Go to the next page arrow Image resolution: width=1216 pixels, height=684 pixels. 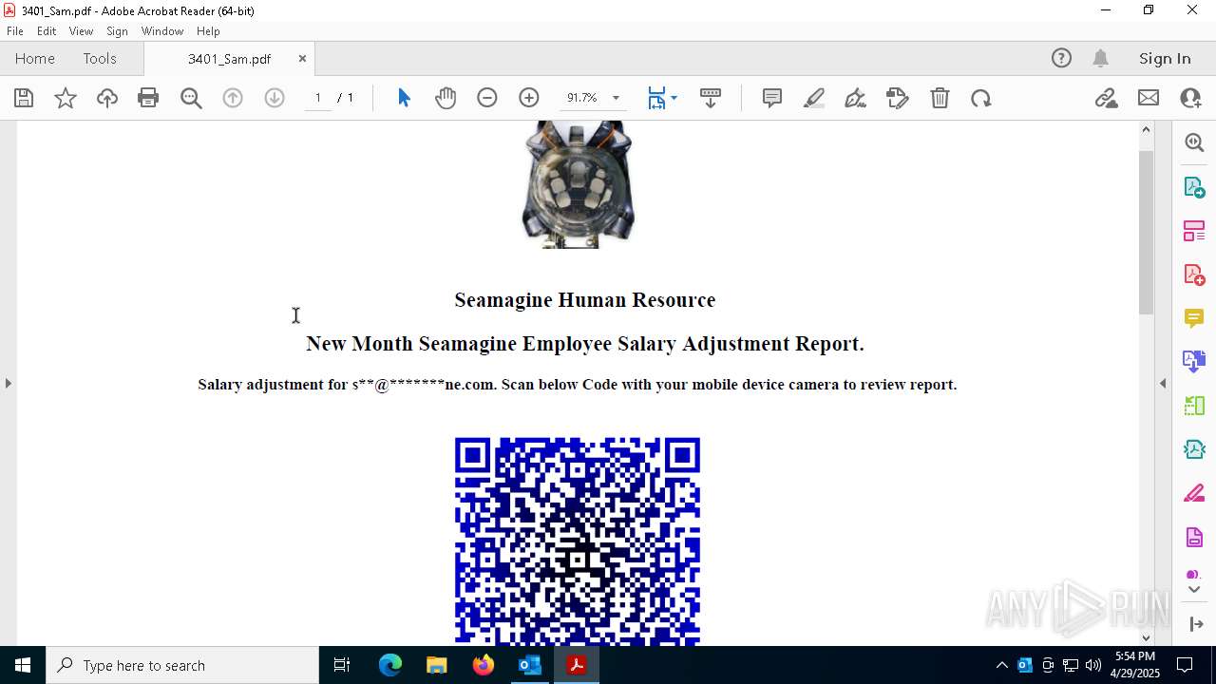(x=275, y=98)
